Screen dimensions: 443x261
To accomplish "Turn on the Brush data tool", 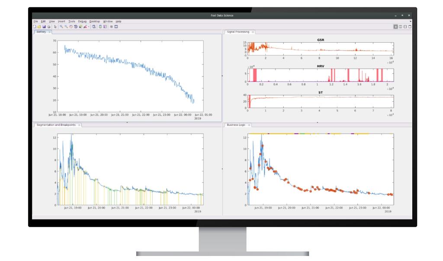I will coord(85,27).
